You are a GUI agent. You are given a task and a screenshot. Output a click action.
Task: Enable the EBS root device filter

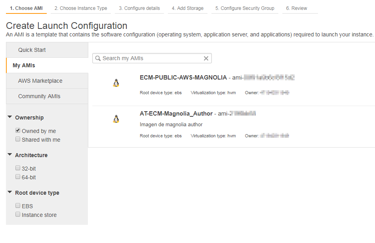[x=18, y=205]
